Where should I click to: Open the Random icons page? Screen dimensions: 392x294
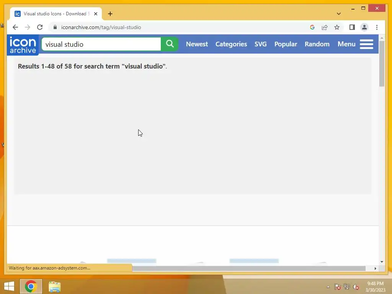click(317, 44)
